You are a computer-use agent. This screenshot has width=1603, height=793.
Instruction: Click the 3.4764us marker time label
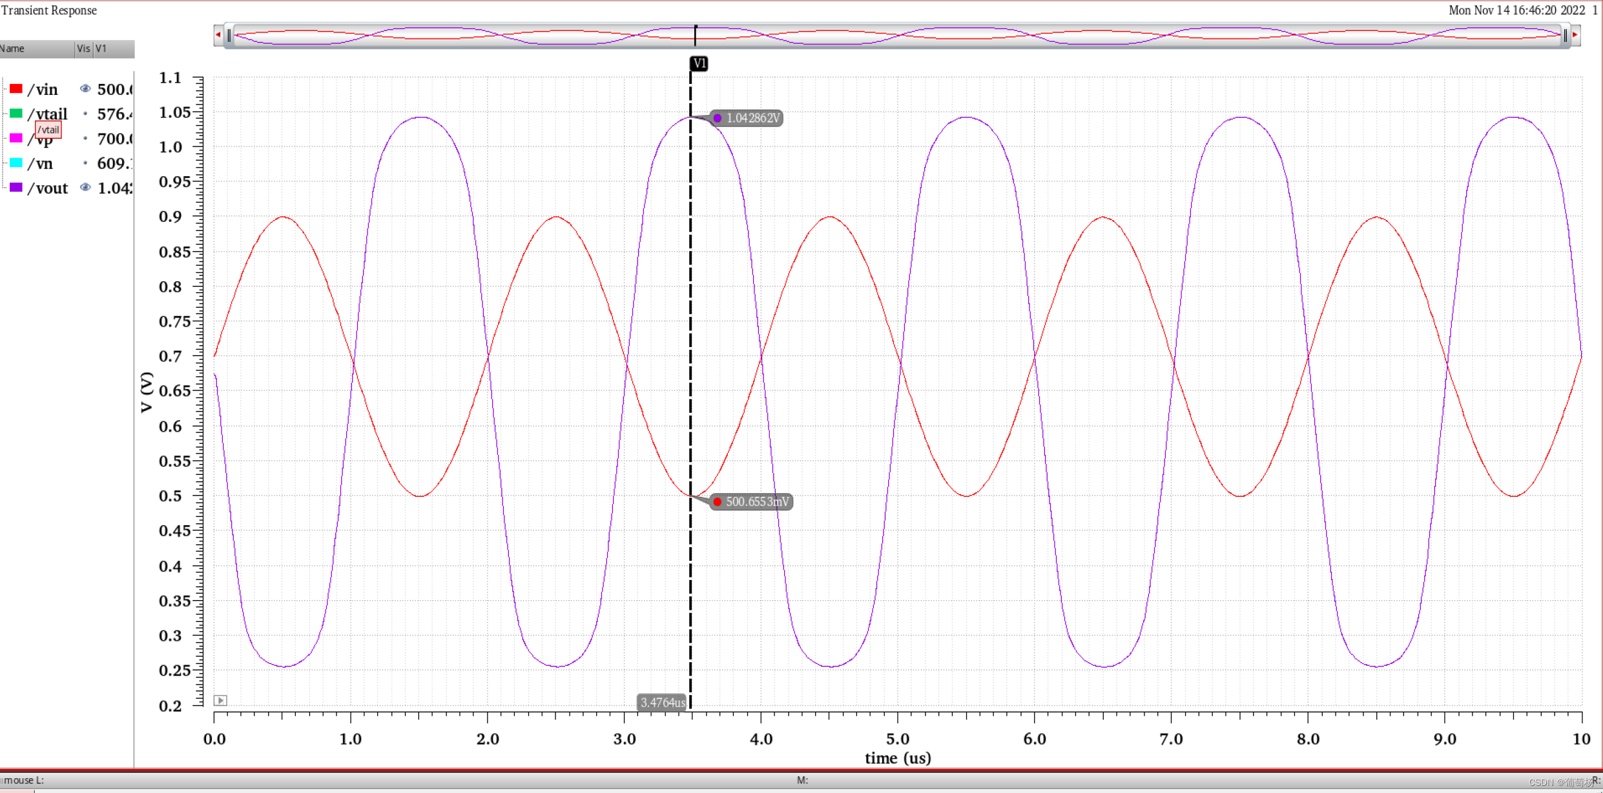coord(662,702)
